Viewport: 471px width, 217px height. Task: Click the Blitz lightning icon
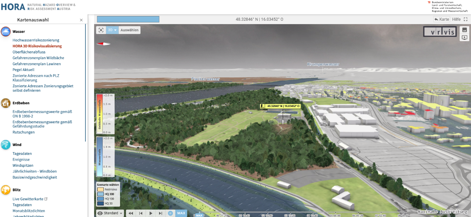(x=6, y=190)
